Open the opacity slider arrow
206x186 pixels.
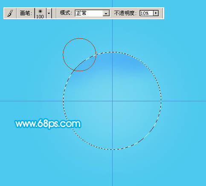(156, 13)
